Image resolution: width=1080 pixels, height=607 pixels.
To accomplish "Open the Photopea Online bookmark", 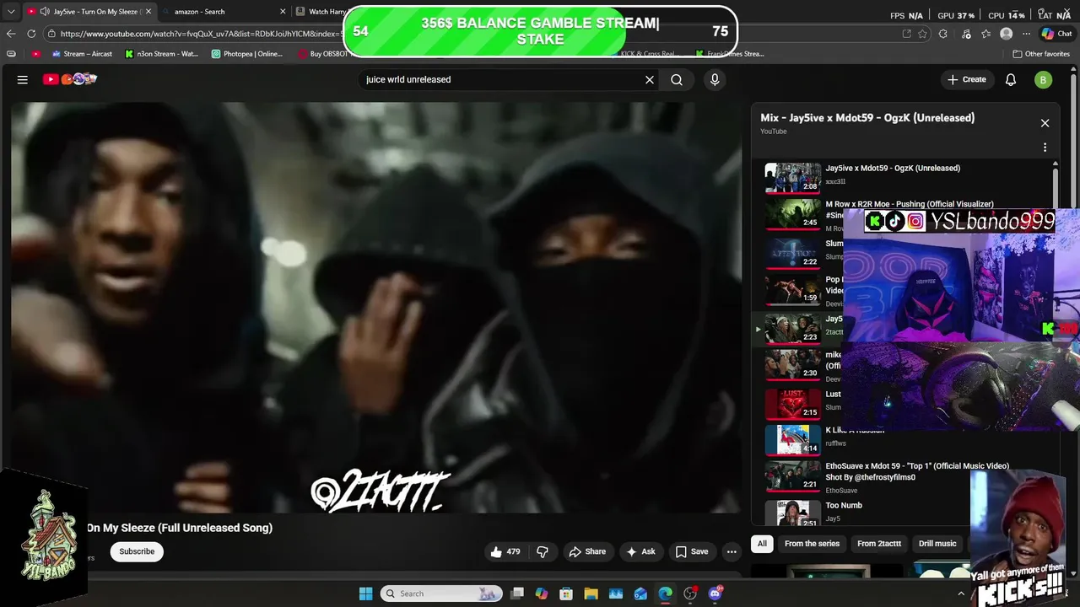I will [247, 54].
